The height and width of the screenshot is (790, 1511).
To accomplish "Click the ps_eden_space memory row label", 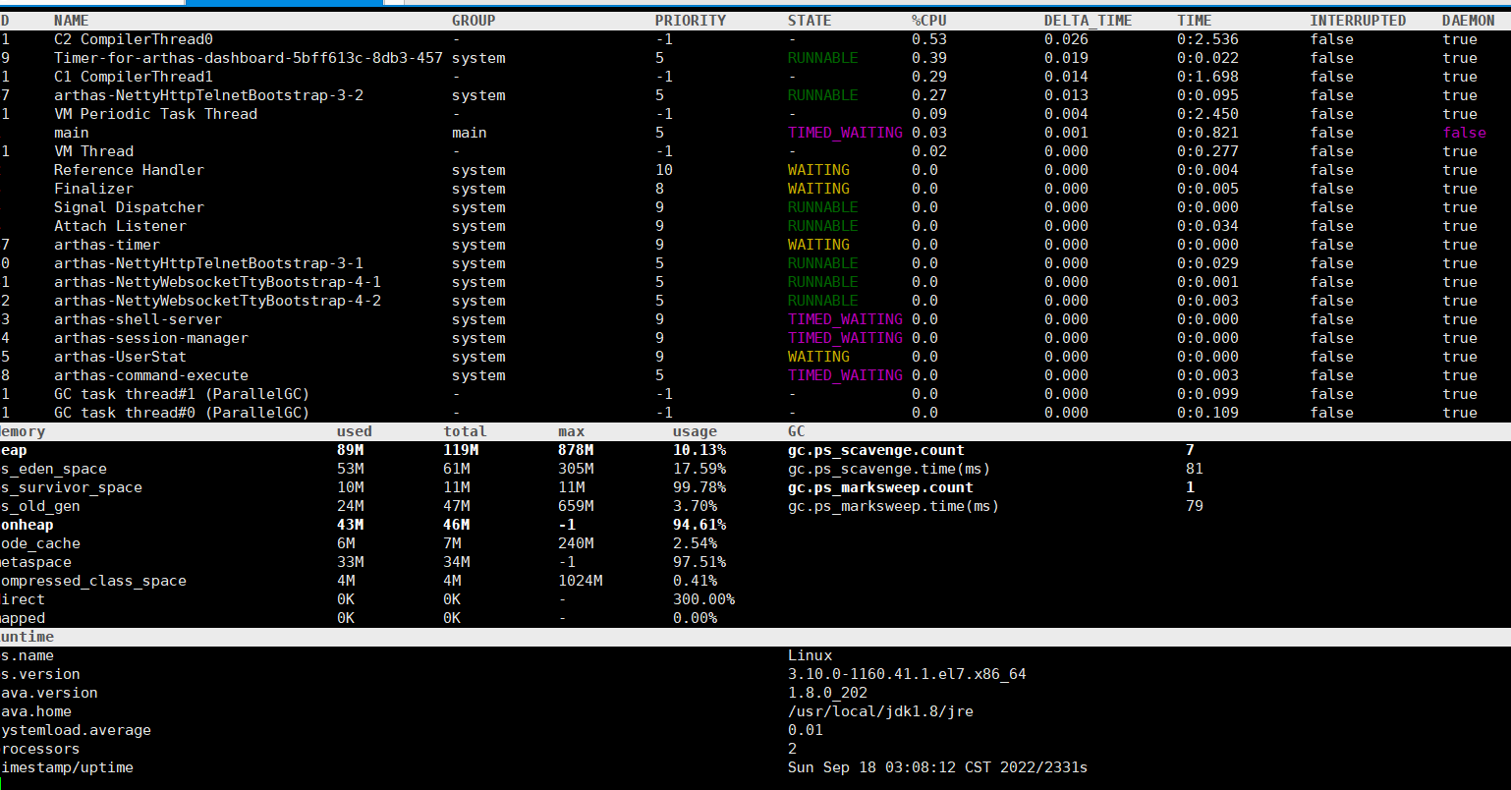I will 53,469.
